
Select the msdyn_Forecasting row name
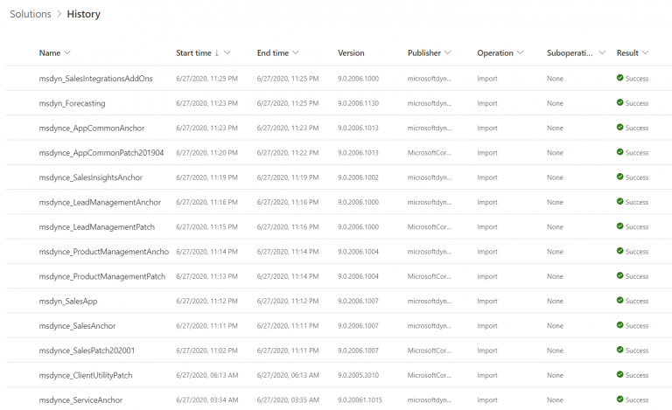[x=72, y=103]
